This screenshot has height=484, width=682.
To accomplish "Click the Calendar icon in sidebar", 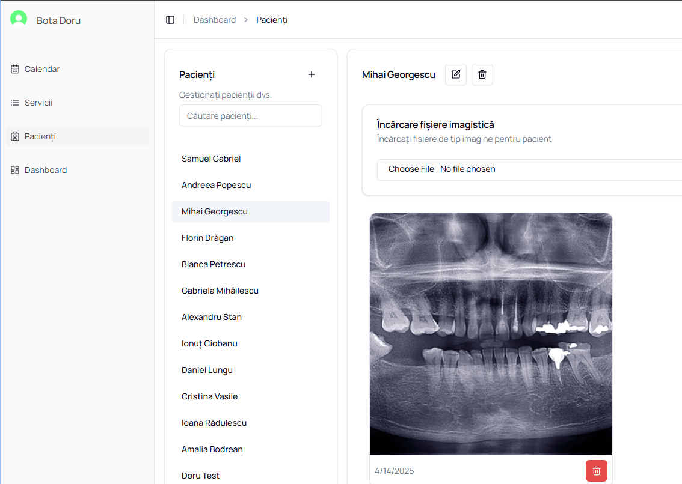I will (x=15, y=69).
